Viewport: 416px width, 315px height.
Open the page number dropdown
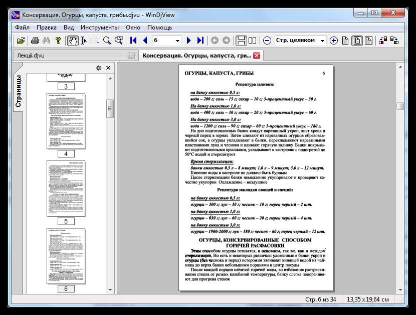(x=177, y=41)
